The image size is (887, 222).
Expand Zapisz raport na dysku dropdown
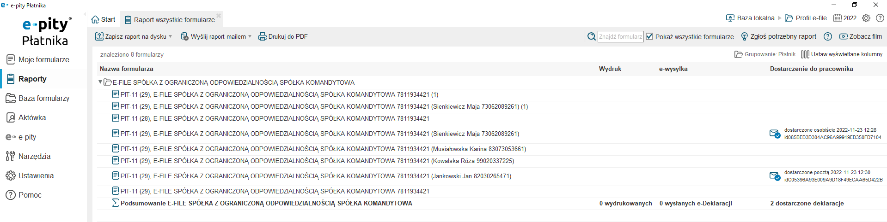coord(171,36)
